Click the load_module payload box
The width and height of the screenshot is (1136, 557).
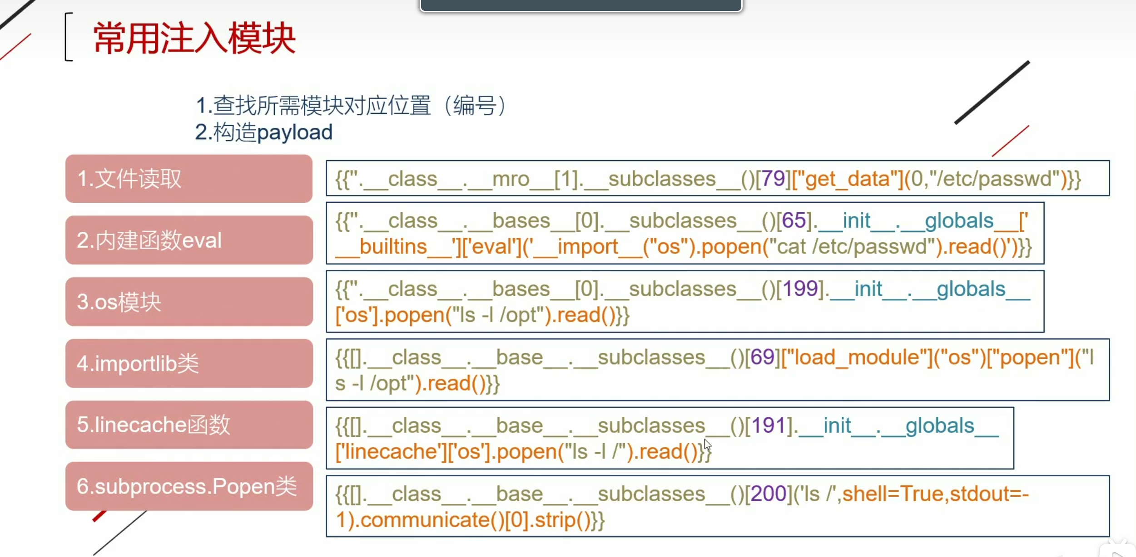[x=717, y=370]
